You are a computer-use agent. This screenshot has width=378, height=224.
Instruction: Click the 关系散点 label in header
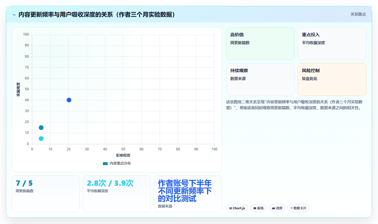(x=358, y=14)
